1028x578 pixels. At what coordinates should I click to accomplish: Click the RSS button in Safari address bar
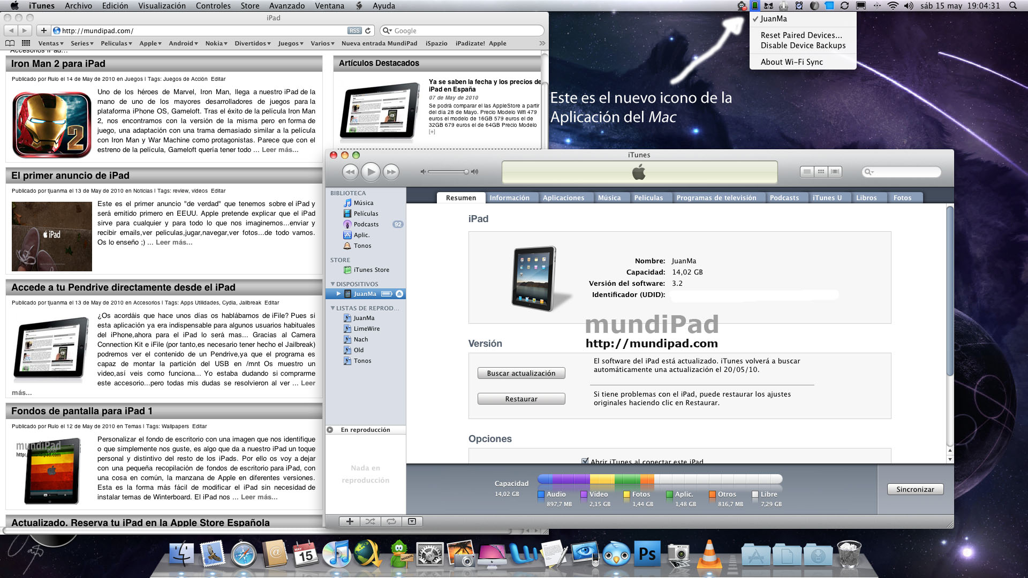tap(354, 31)
